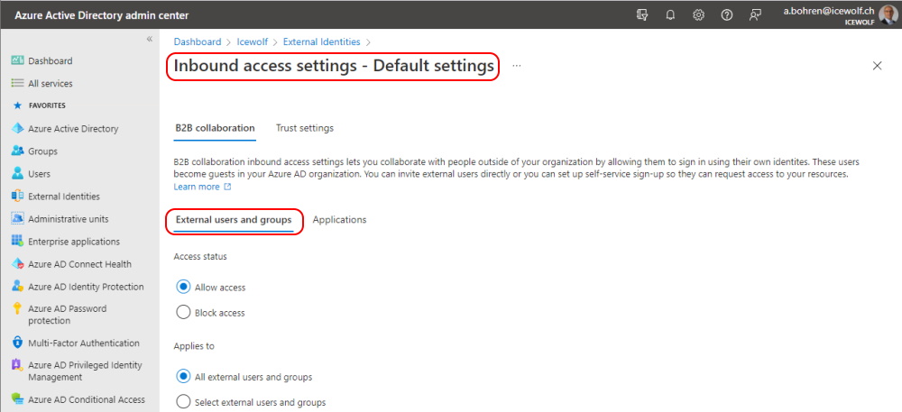
Task: Open Azure AD Connect Health entry
Action: [x=79, y=264]
